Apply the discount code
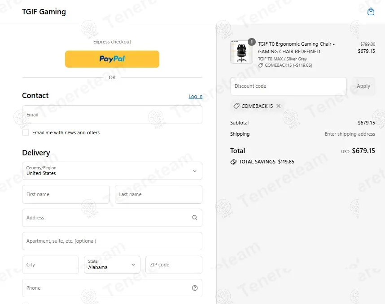This screenshot has width=385, height=304. click(x=363, y=86)
